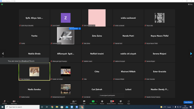Select Tasya Julia's video tile

[x=160, y=18]
